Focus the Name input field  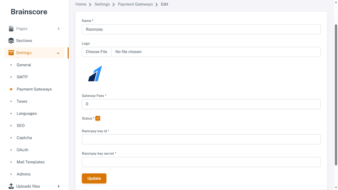201,29
